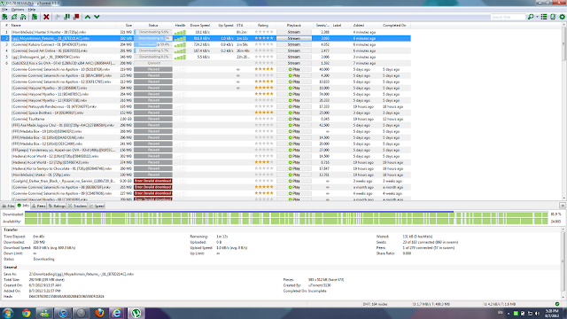Click Move Down Queue arrow icon
This screenshot has width=567, height=319.
click(x=97, y=17)
